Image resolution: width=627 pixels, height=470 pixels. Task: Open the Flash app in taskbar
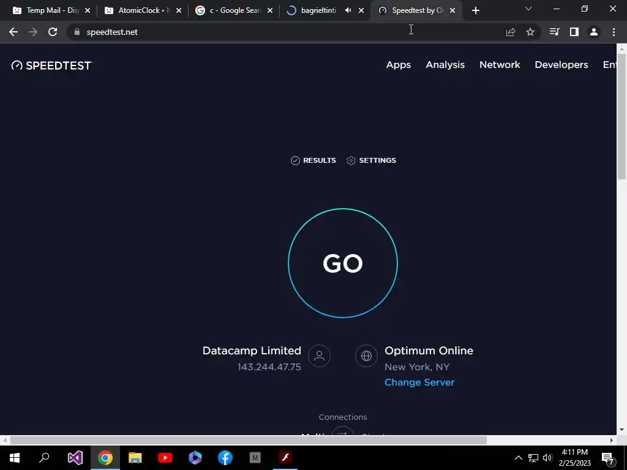coord(285,458)
